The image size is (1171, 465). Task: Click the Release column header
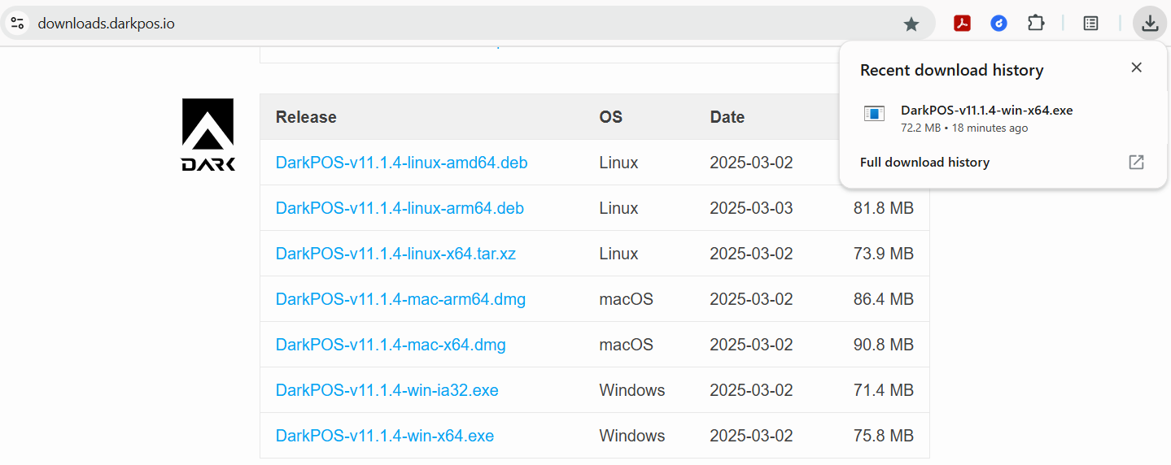[306, 117]
